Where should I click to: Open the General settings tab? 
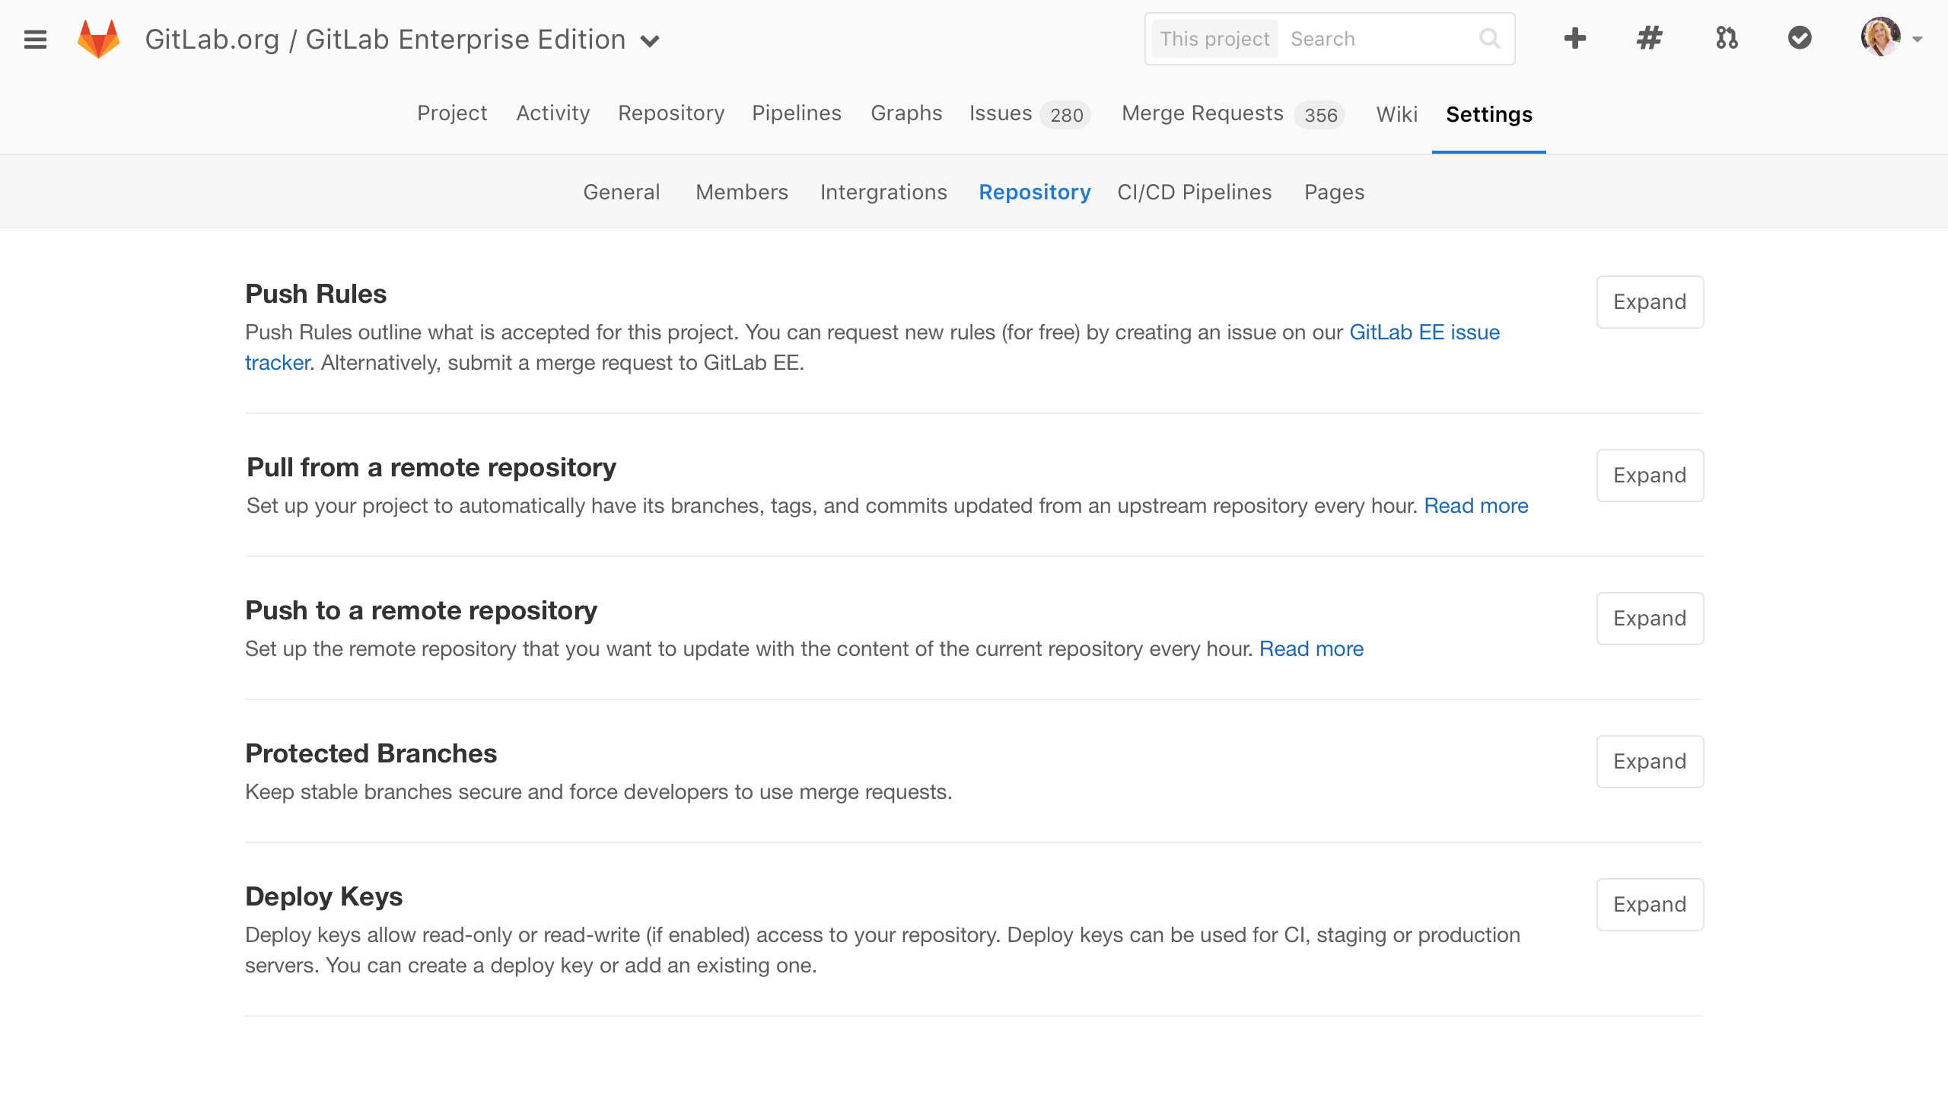(x=621, y=192)
